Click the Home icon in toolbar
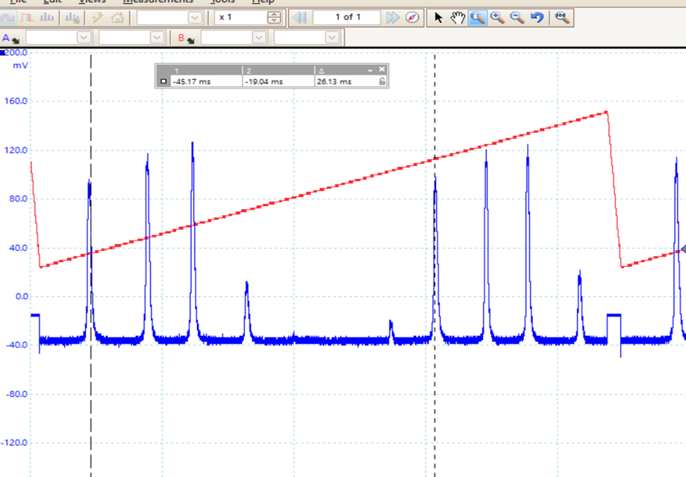This screenshot has height=477, width=686. pyautogui.click(x=116, y=18)
